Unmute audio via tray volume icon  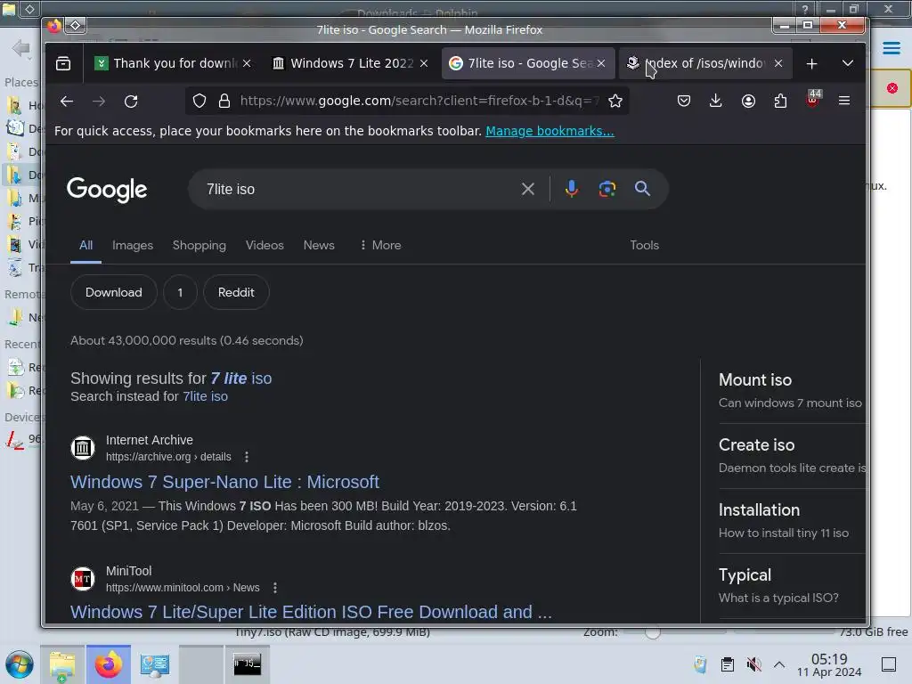coord(753,664)
